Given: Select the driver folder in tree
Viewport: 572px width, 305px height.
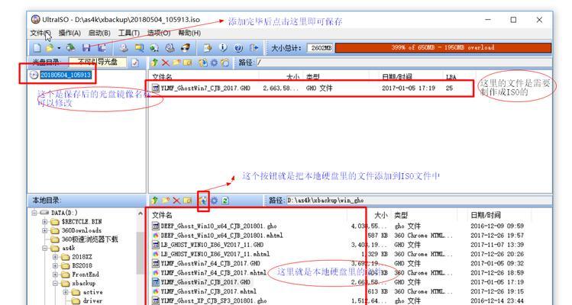Looking at the screenshot, I should point(92,300).
